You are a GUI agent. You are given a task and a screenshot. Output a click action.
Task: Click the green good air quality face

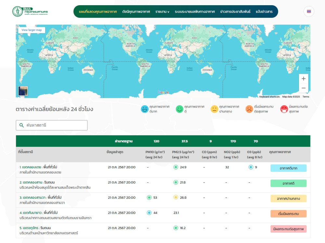[179, 109]
